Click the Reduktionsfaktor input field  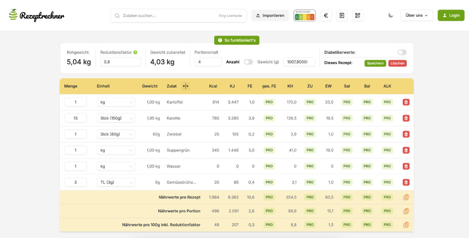[x=121, y=62]
